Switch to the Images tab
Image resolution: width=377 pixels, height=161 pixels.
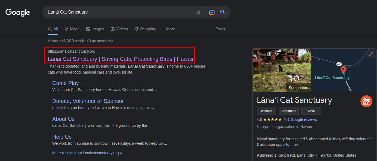(95, 29)
